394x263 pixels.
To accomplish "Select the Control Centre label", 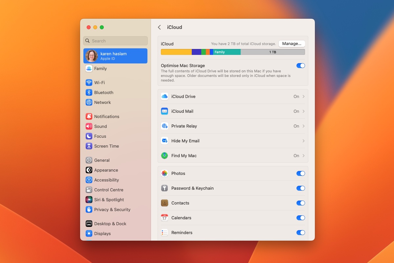I will tap(109, 190).
